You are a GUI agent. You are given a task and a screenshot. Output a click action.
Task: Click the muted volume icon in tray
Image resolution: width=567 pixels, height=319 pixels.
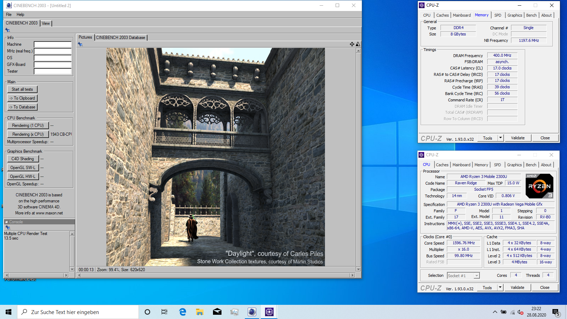click(x=520, y=312)
